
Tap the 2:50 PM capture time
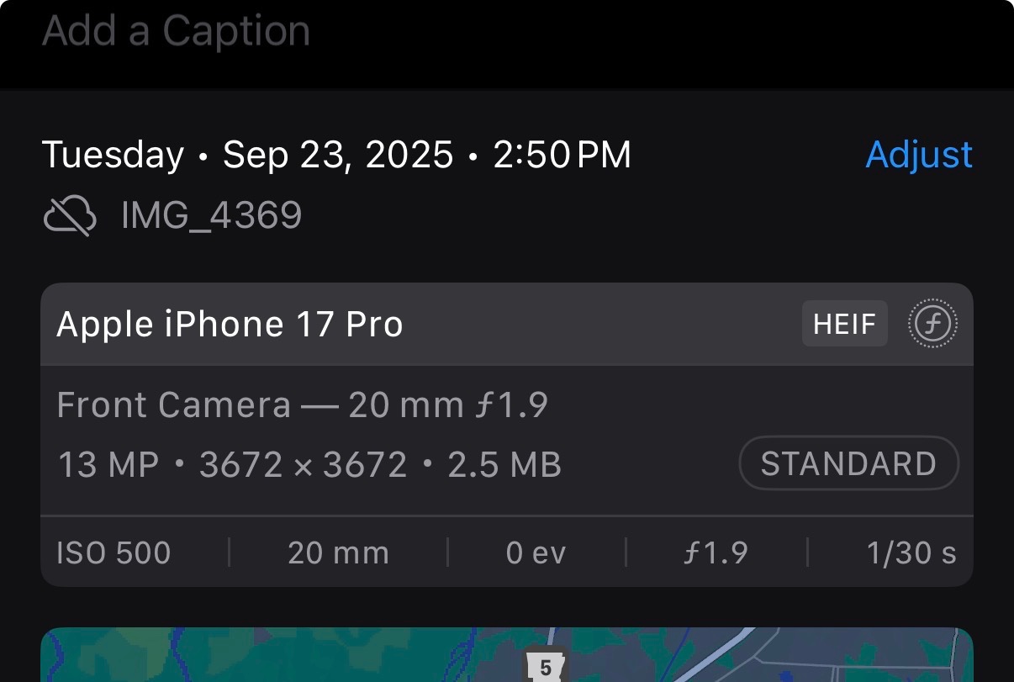(562, 156)
